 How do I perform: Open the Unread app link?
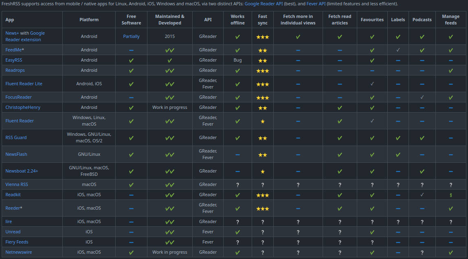(13, 232)
